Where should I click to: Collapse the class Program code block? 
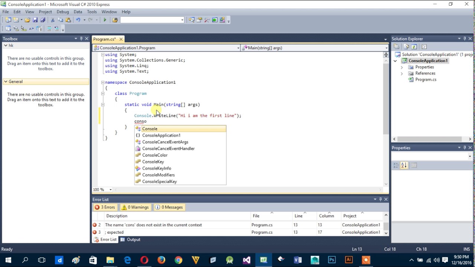[103, 93]
